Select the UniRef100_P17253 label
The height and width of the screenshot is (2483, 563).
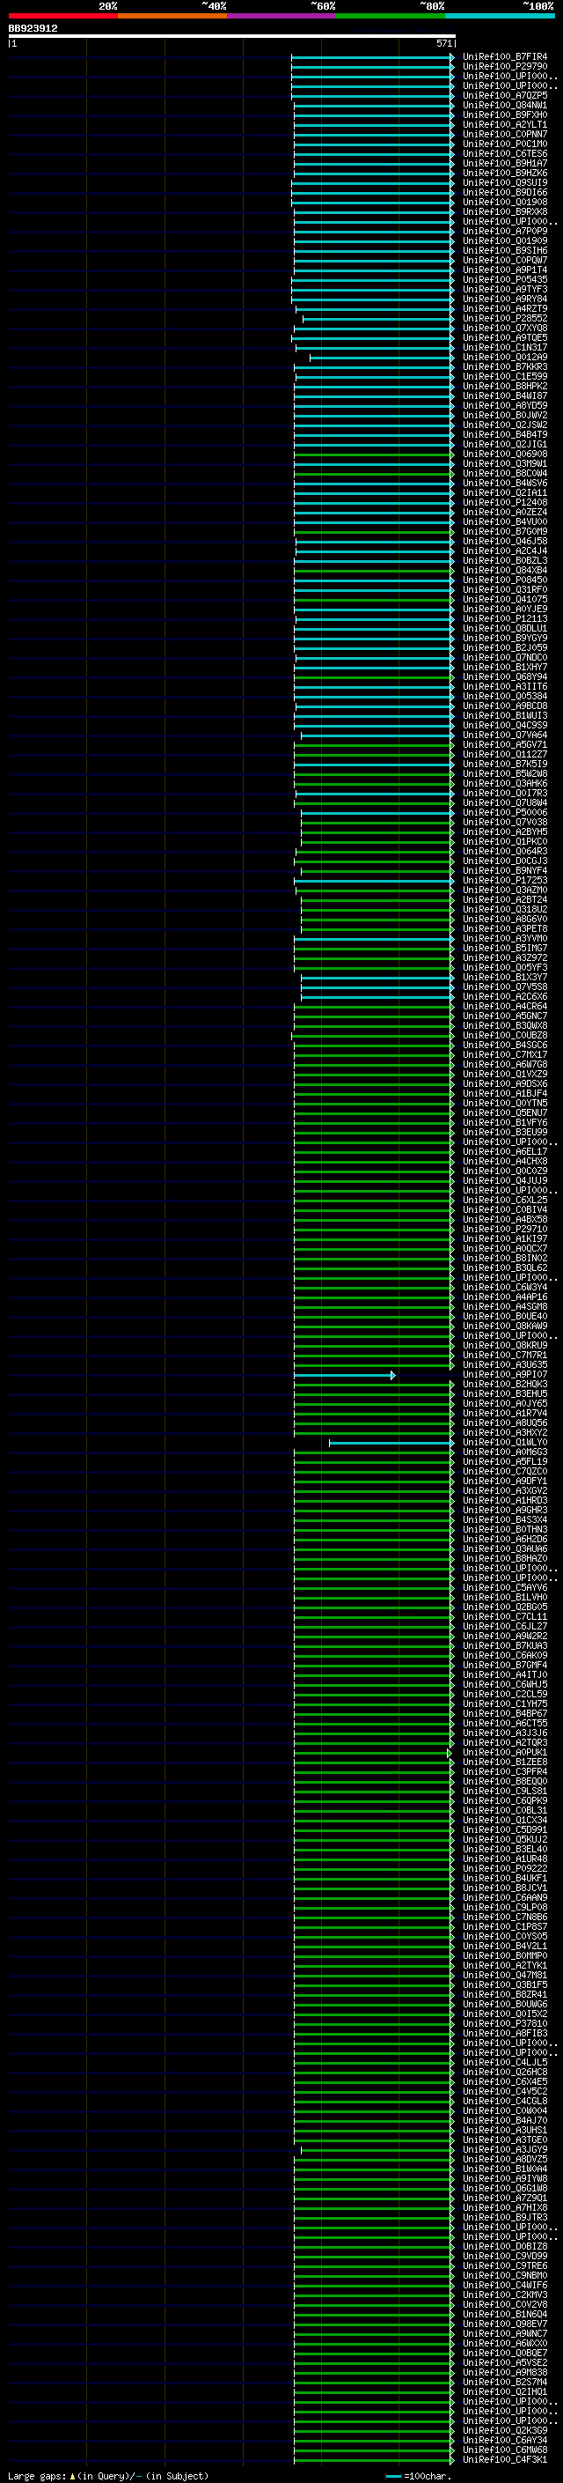point(504,880)
